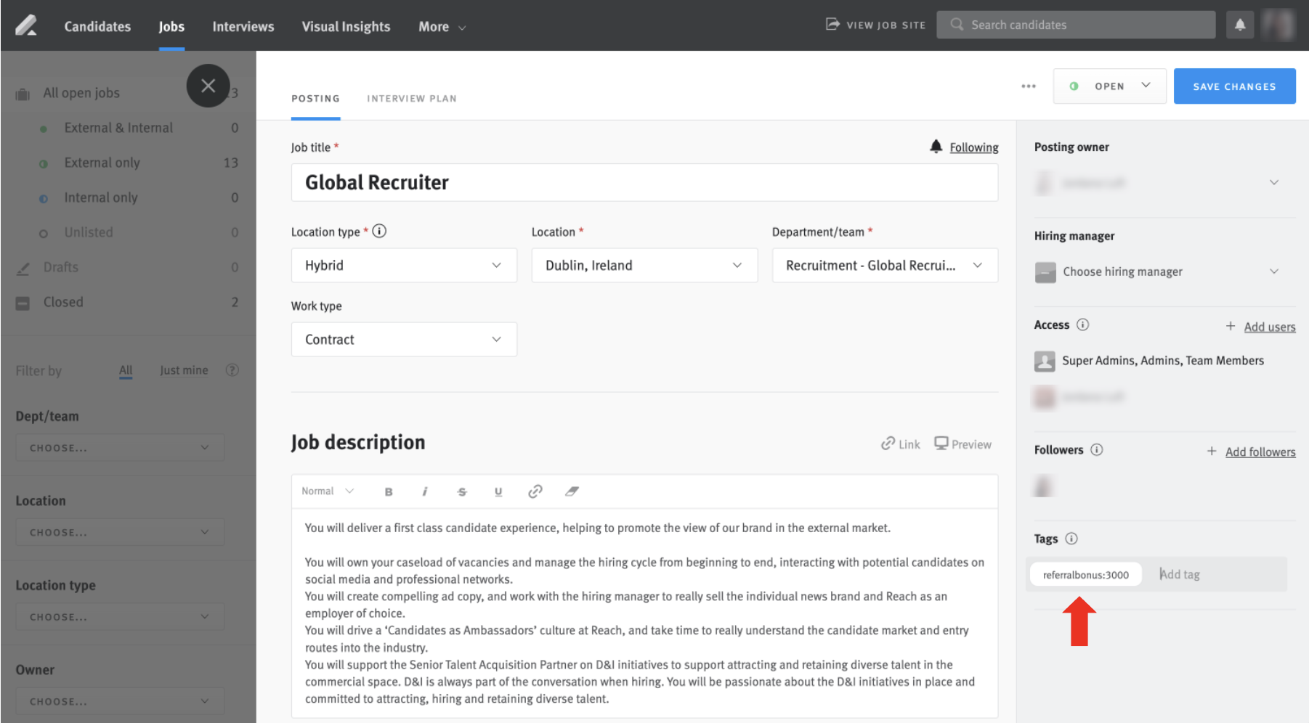
Task: Apply underline formatting to description text
Action: 498,491
